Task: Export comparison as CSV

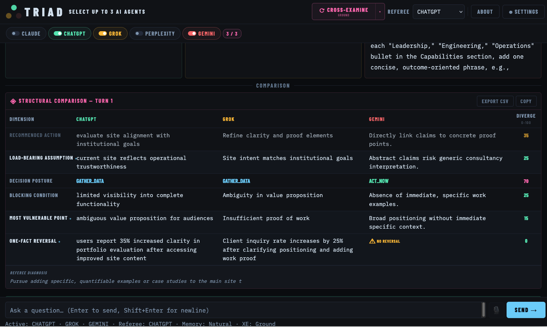Action: coord(495,101)
